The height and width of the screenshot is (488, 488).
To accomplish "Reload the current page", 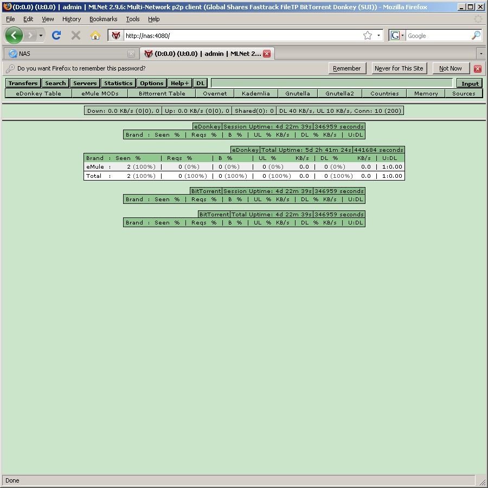I will [x=56, y=35].
